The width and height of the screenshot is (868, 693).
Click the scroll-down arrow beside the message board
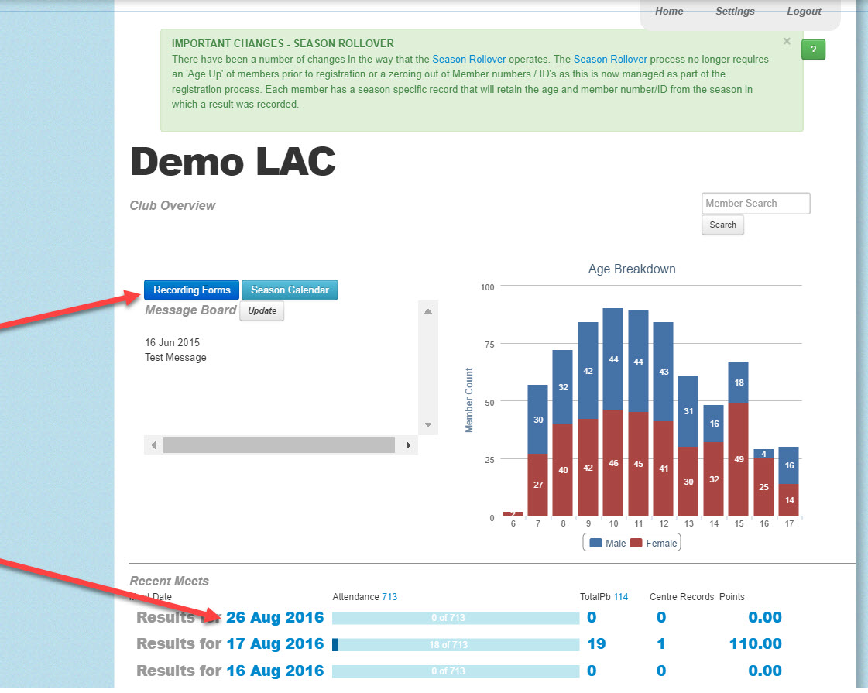(x=427, y=424)
